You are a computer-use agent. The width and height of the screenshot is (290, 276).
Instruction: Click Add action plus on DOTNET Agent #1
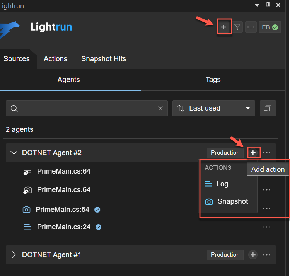253,255
